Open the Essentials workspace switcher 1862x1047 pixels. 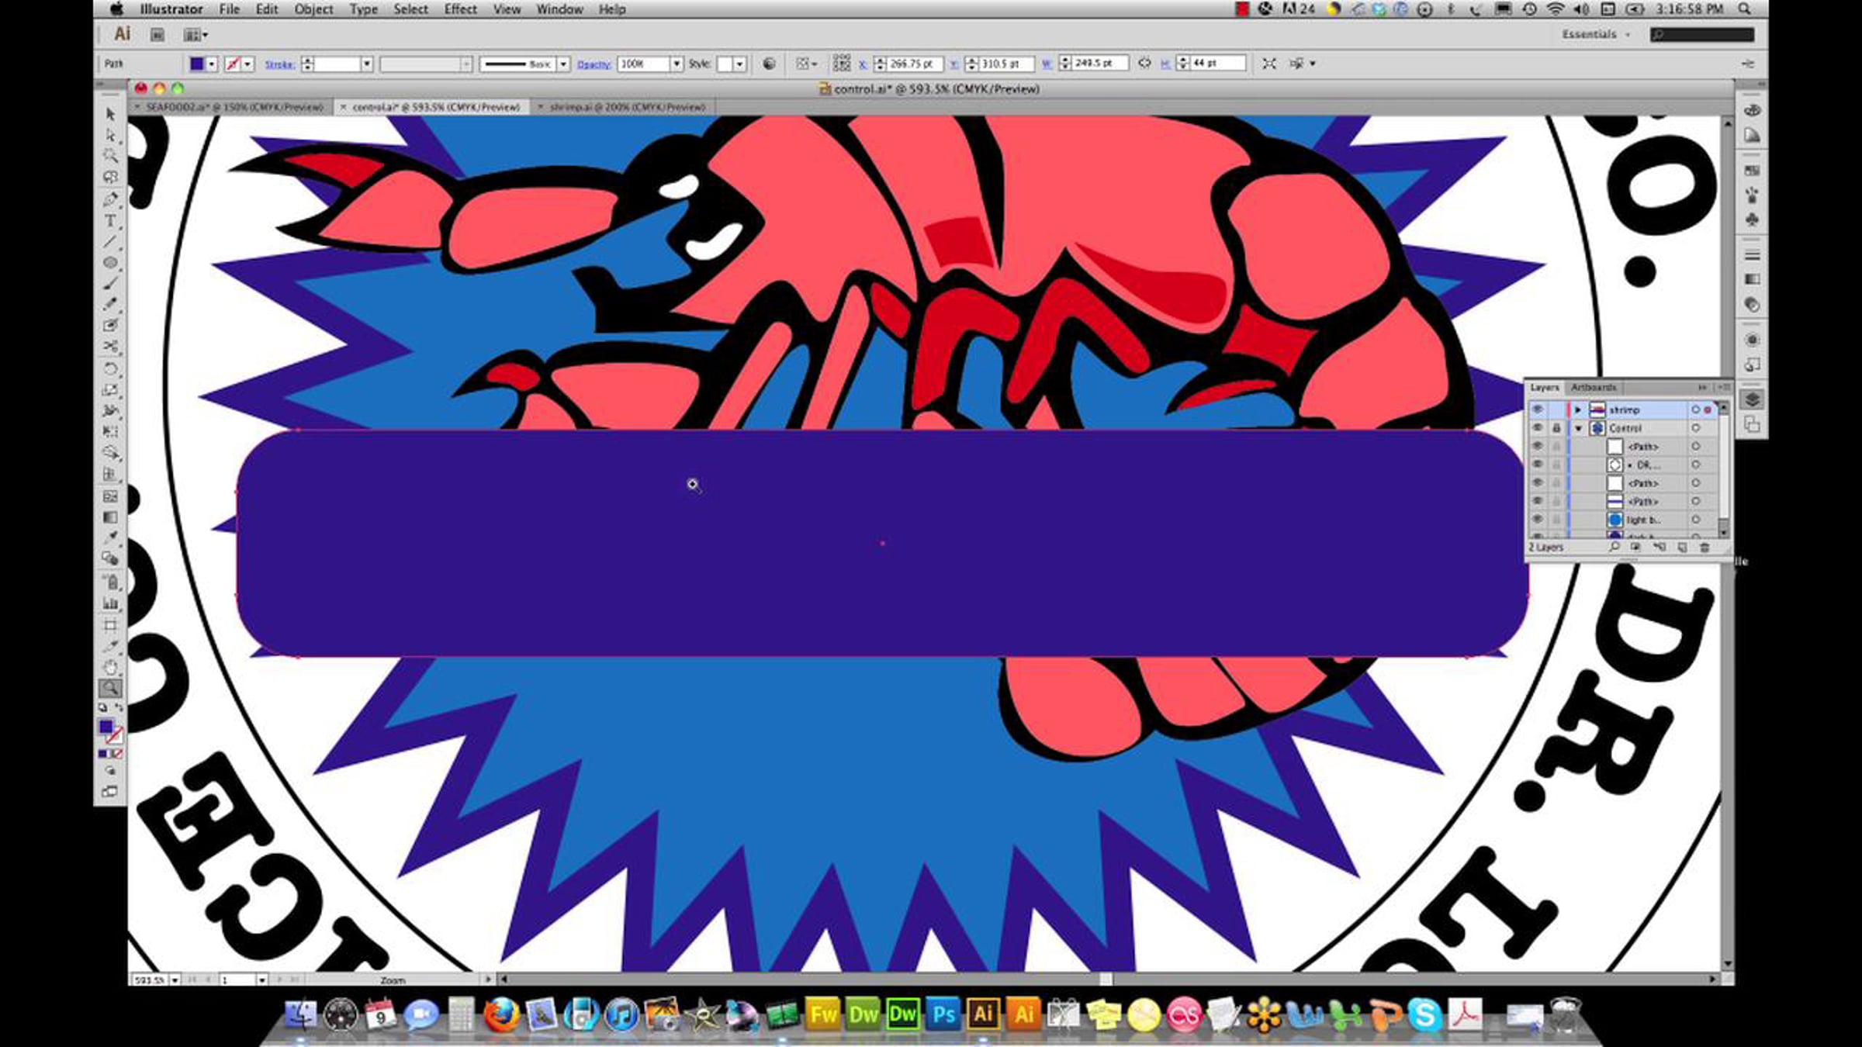tap(1595, 34)
